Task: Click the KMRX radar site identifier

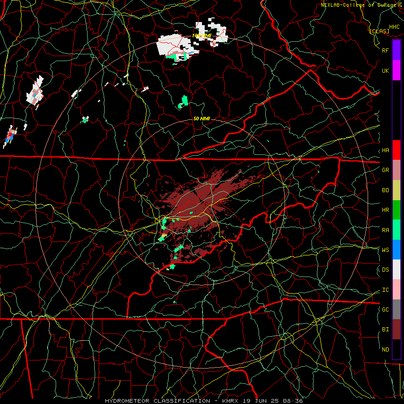Action: tap(230, 401)
